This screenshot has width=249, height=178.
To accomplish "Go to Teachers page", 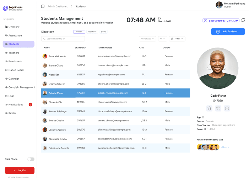I will (12, 53).
